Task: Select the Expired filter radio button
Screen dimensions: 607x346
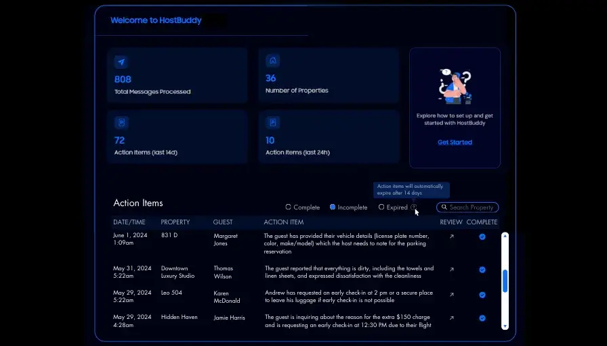Action: pyautogui.click(x=381, y=207)
